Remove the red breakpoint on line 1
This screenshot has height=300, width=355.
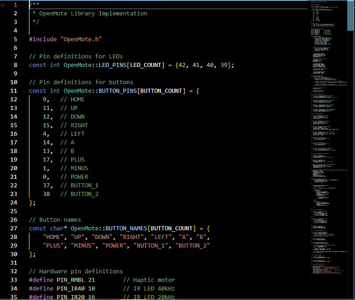pyautogui.click(x=3, y=5)
